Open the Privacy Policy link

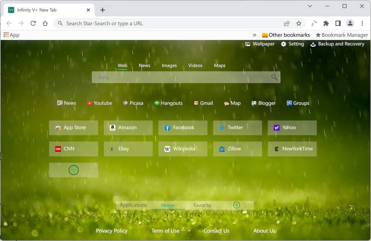[112, 231]
